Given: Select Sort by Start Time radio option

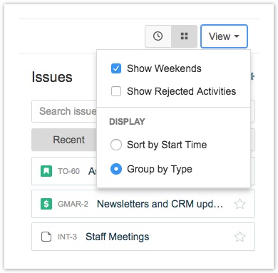Looking at the screenshot, I should (116, 145).
